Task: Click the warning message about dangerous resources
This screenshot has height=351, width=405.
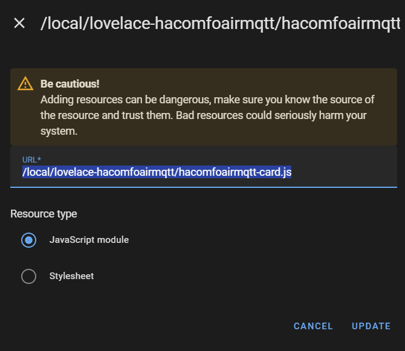Action: tap(207, 99)
